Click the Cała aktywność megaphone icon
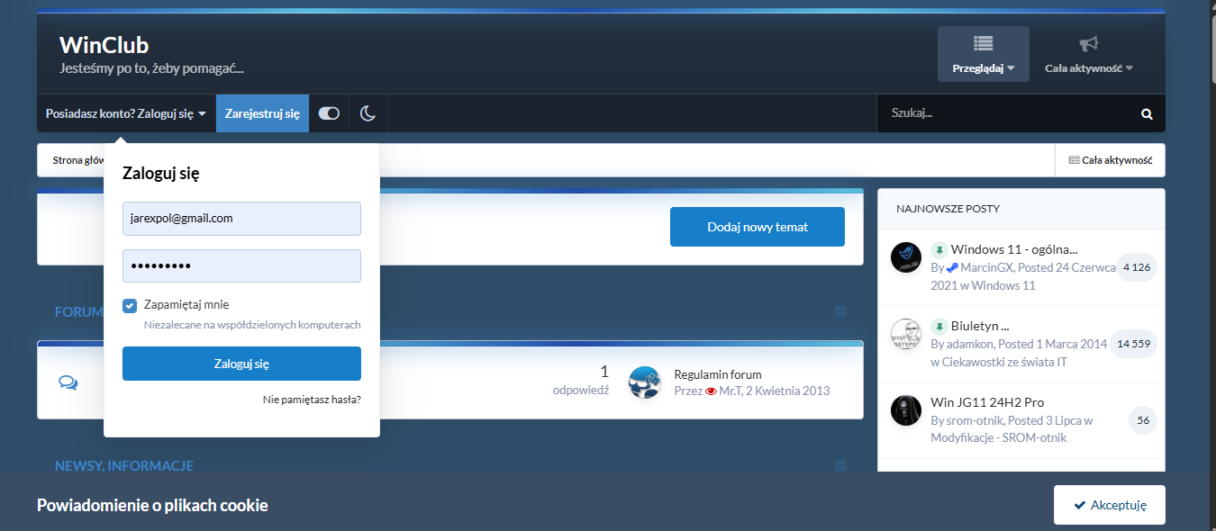The height and width of the screenshot is (531, 1216). pos(1088,44)
